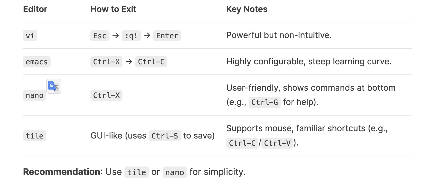
Task: Click the :q! command chip
Action: coord(131,36)
